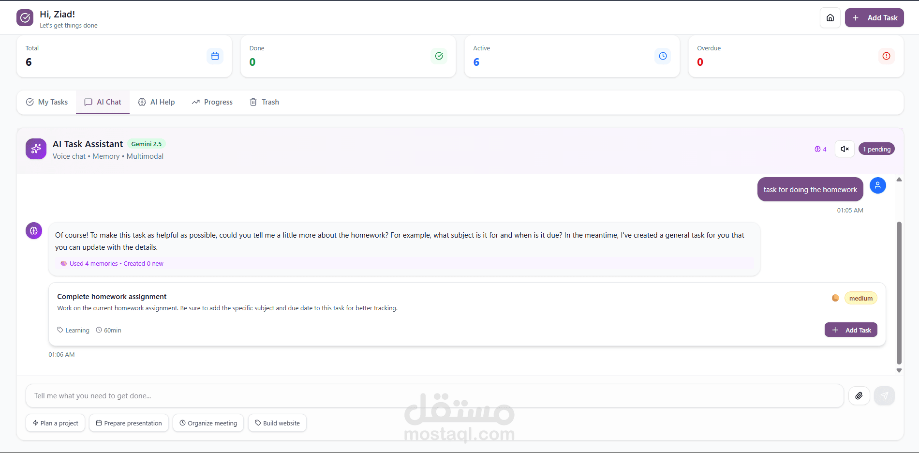
Task: Click the header Add Task button
Action: click(875, 18)
